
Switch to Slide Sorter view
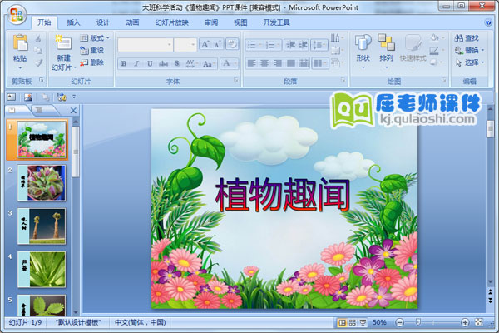(353, 322)
